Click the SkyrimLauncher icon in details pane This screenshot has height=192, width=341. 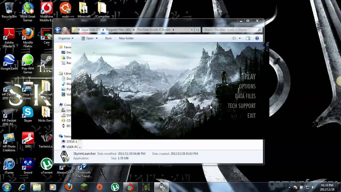tap(64, 156)
